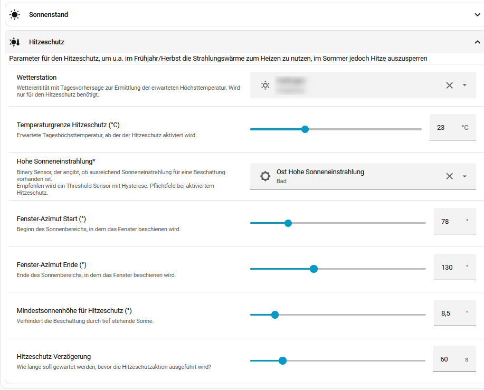This screenshot has height=390, width=484.
Task: Click the brightness icon of Ost Hohe Sonneneinstrahlung
Action: click(265, 176)
